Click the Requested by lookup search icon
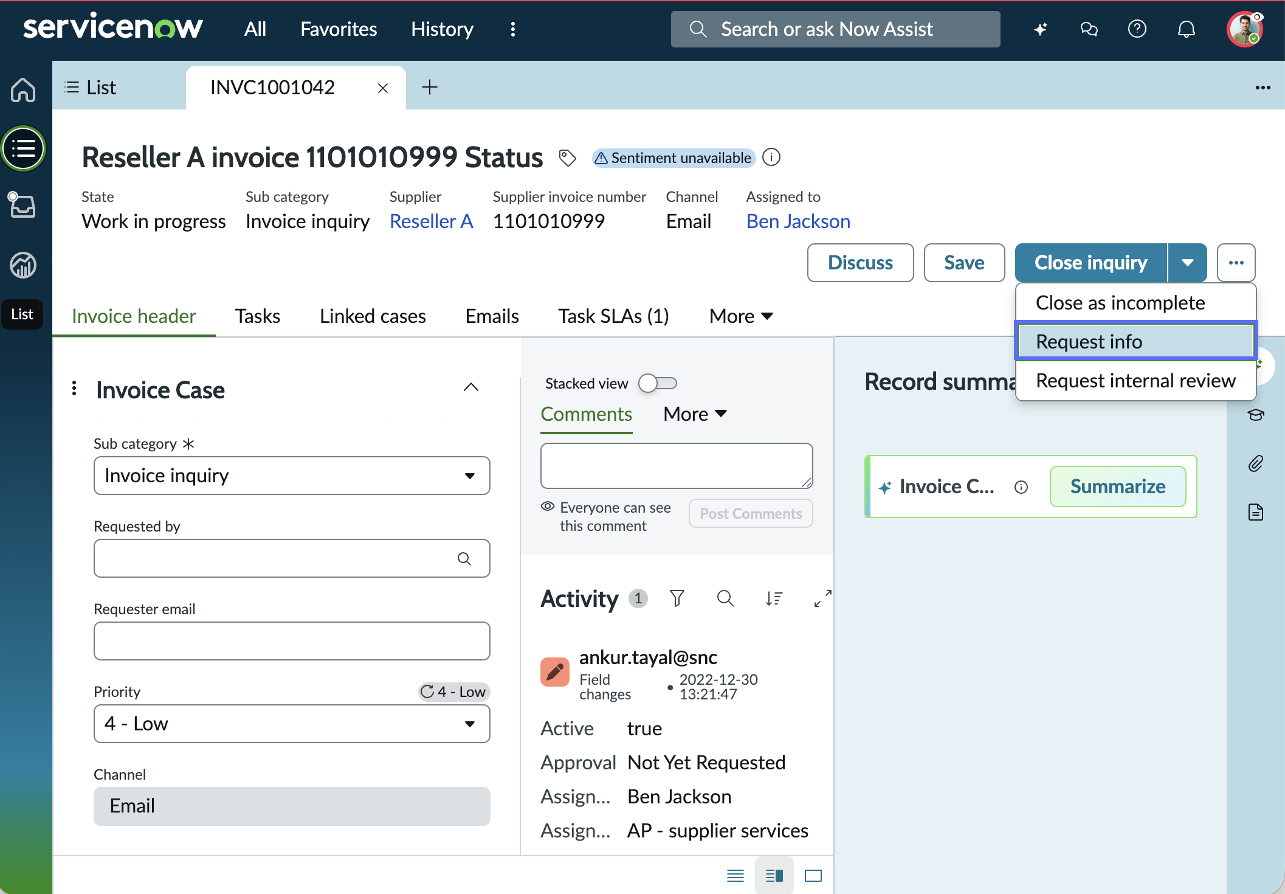This screenshot has width=1285, height=894. point(464,558)
